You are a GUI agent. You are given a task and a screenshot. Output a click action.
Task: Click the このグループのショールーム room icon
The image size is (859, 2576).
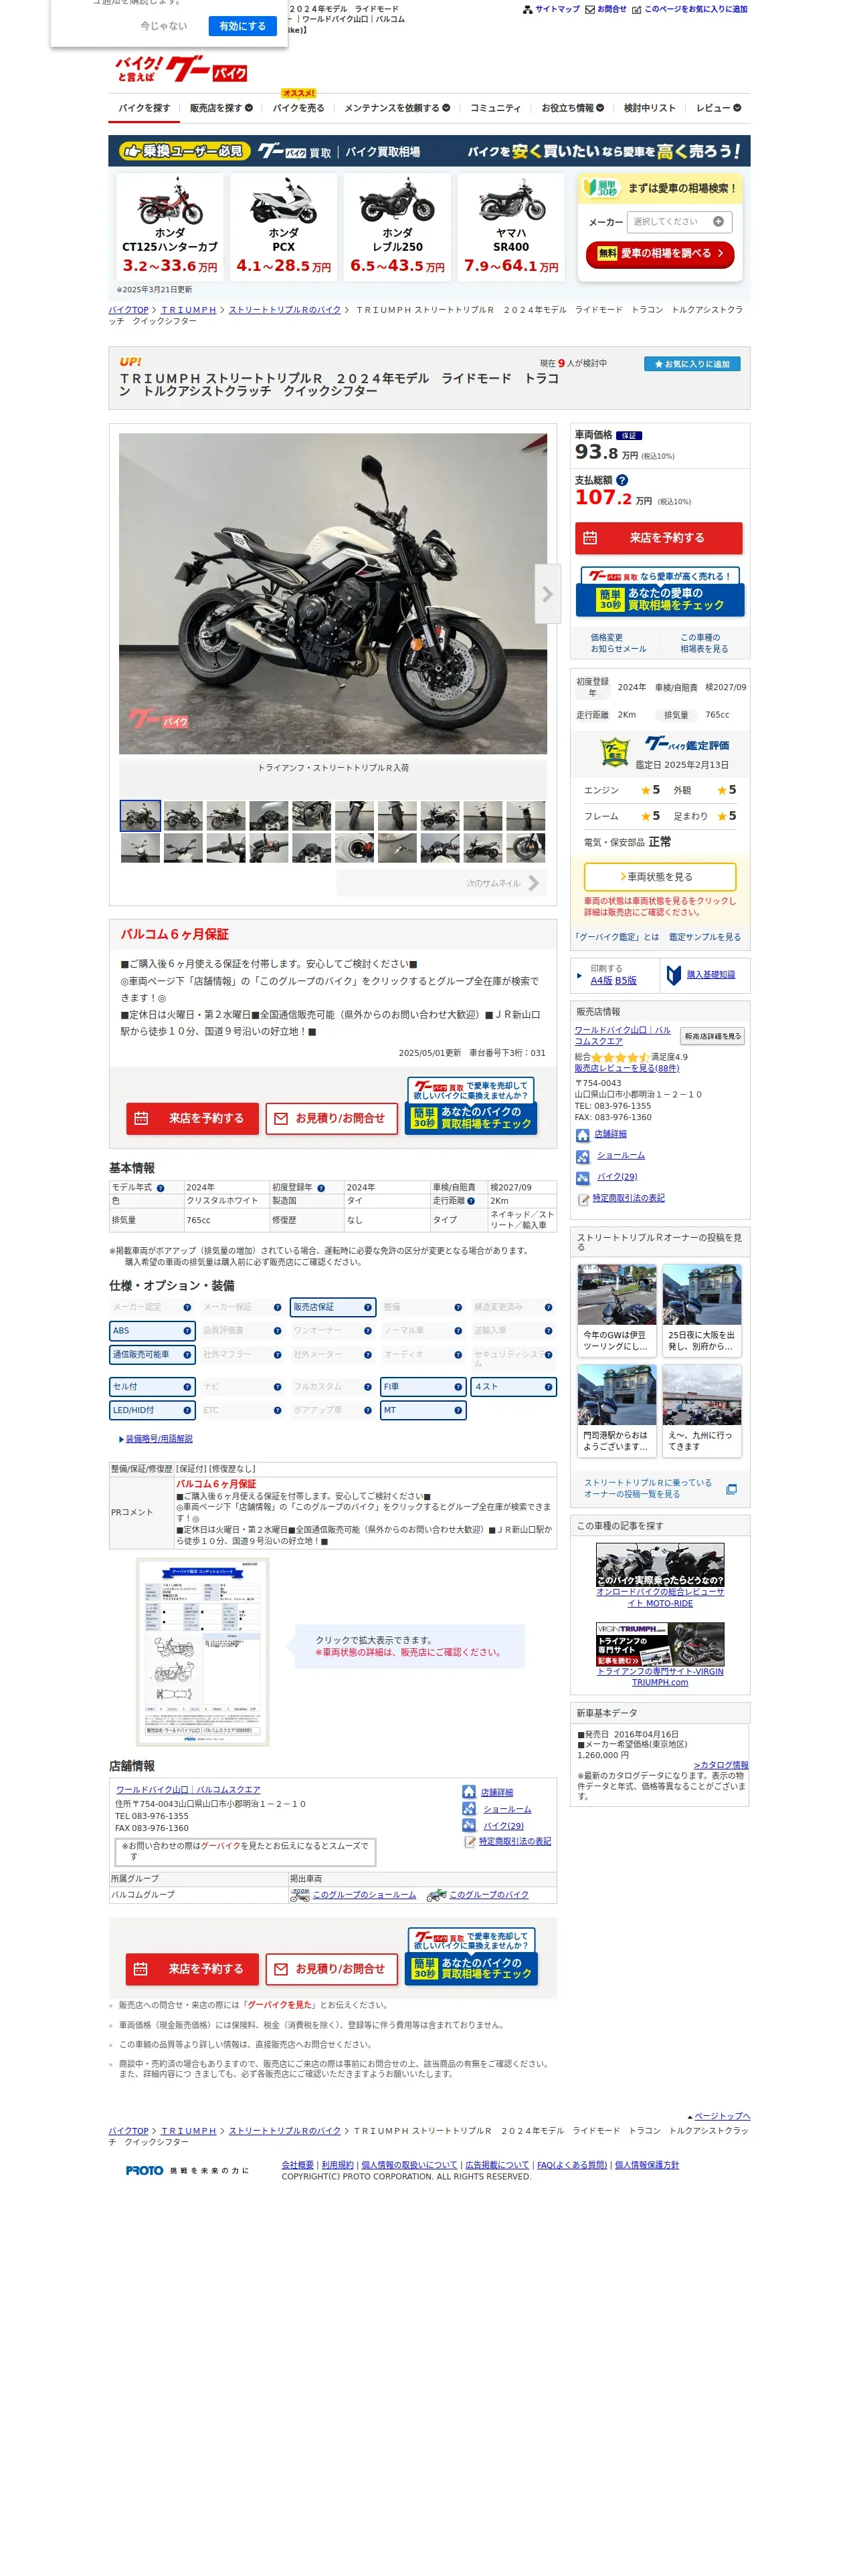300,1895
